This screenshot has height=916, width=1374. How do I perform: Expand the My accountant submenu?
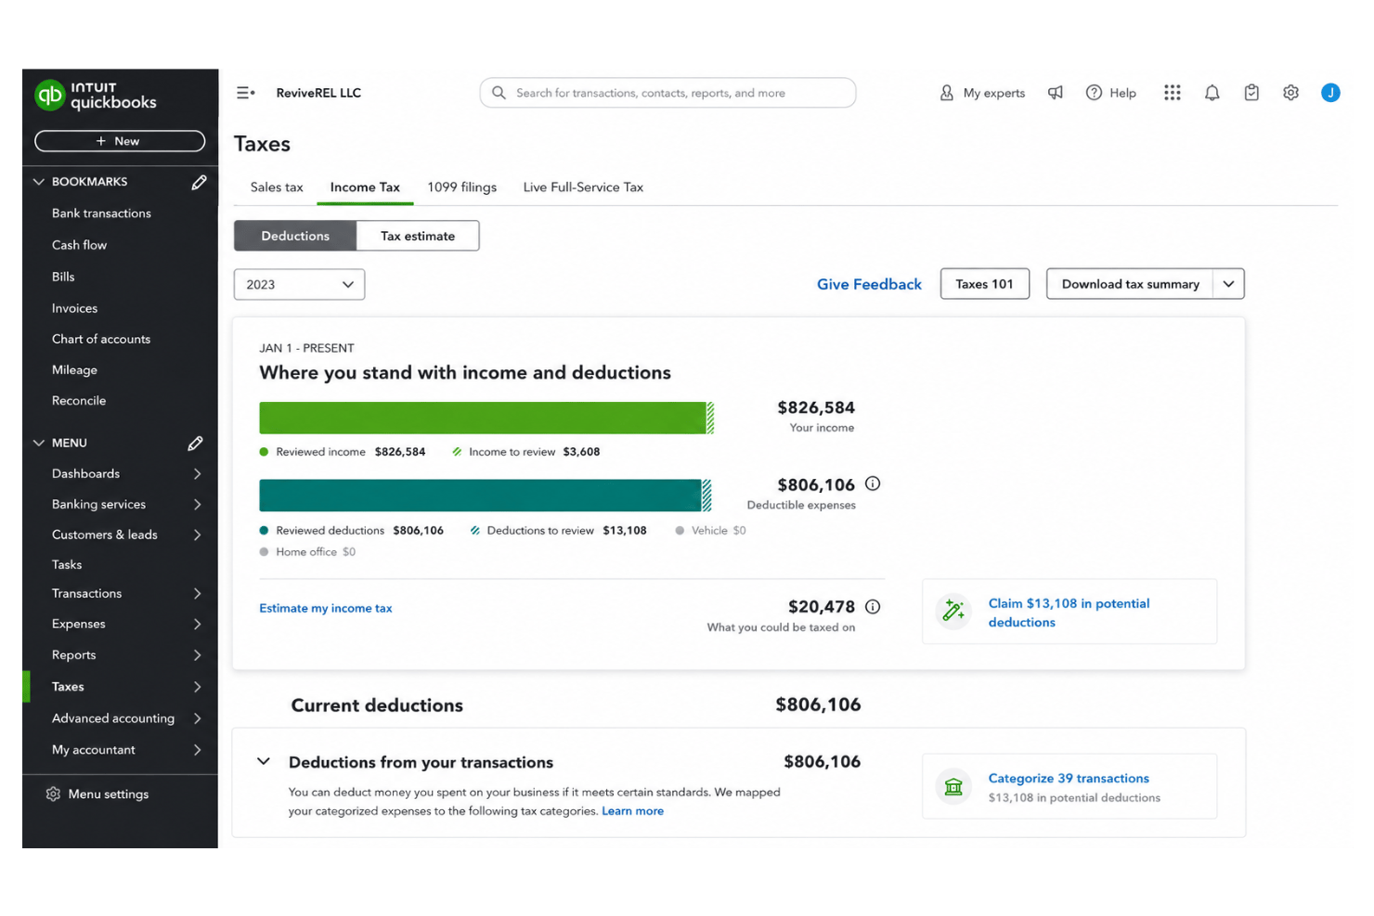197,750
